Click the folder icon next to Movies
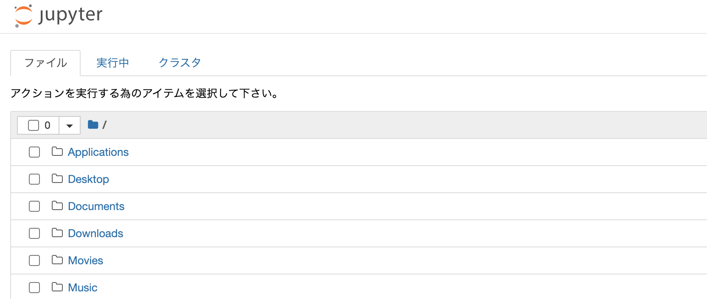Image resolution: width=707 pixels, height=299 pixels. [57, 260]
